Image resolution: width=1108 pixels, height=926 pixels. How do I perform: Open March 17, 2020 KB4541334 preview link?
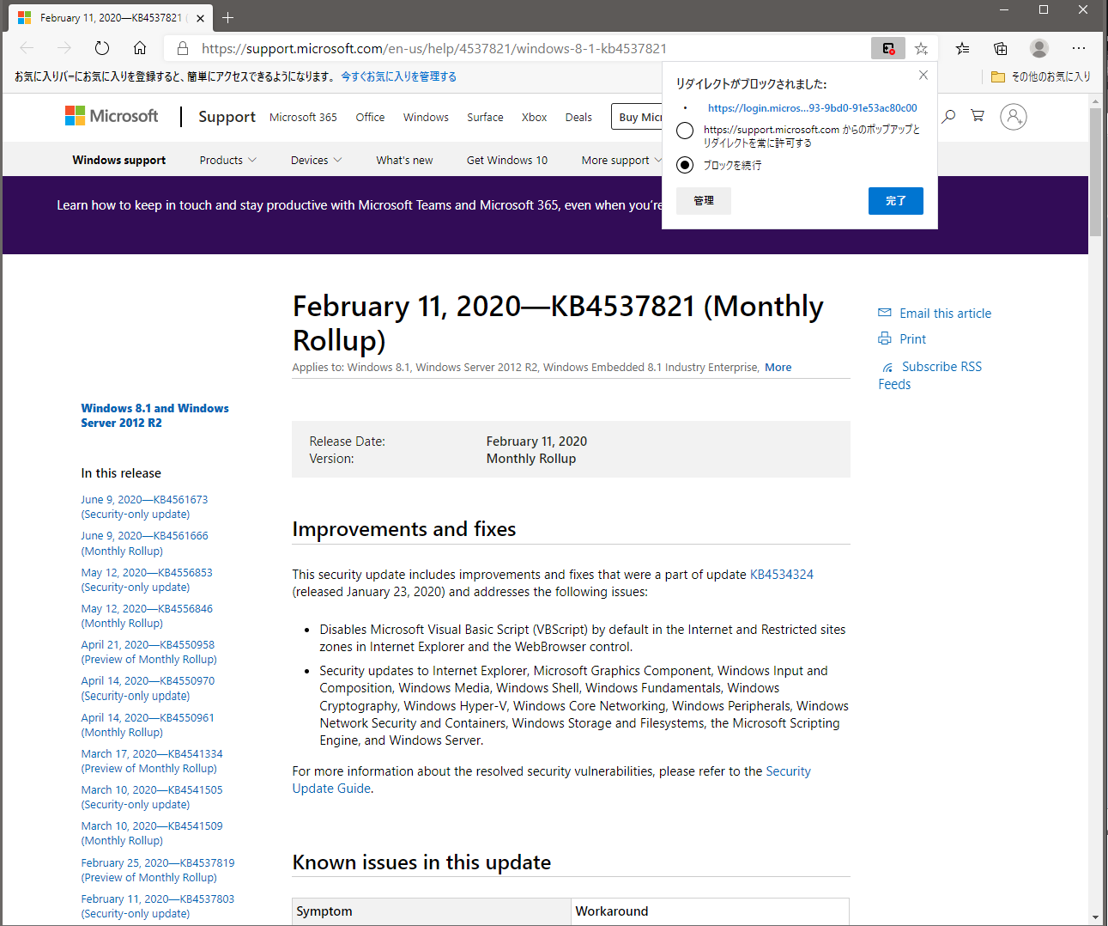(x=152, y=761)
